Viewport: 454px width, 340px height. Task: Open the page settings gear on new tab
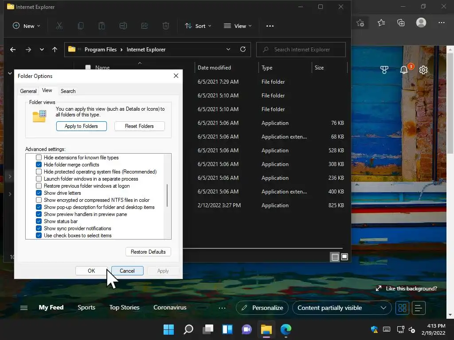click(423, 70)
